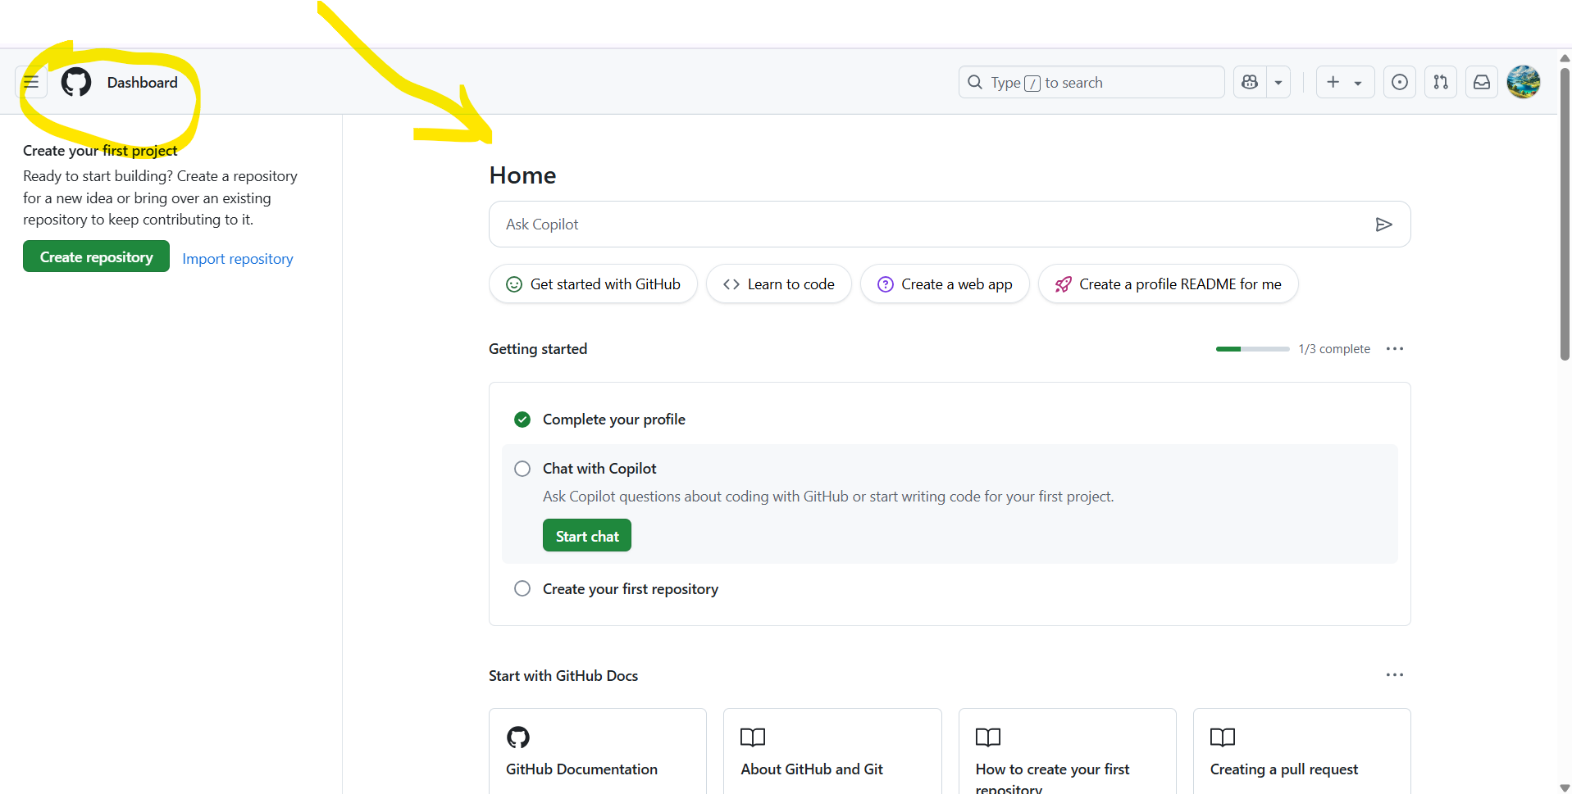Open the Notifications inbox icon

1482,82
